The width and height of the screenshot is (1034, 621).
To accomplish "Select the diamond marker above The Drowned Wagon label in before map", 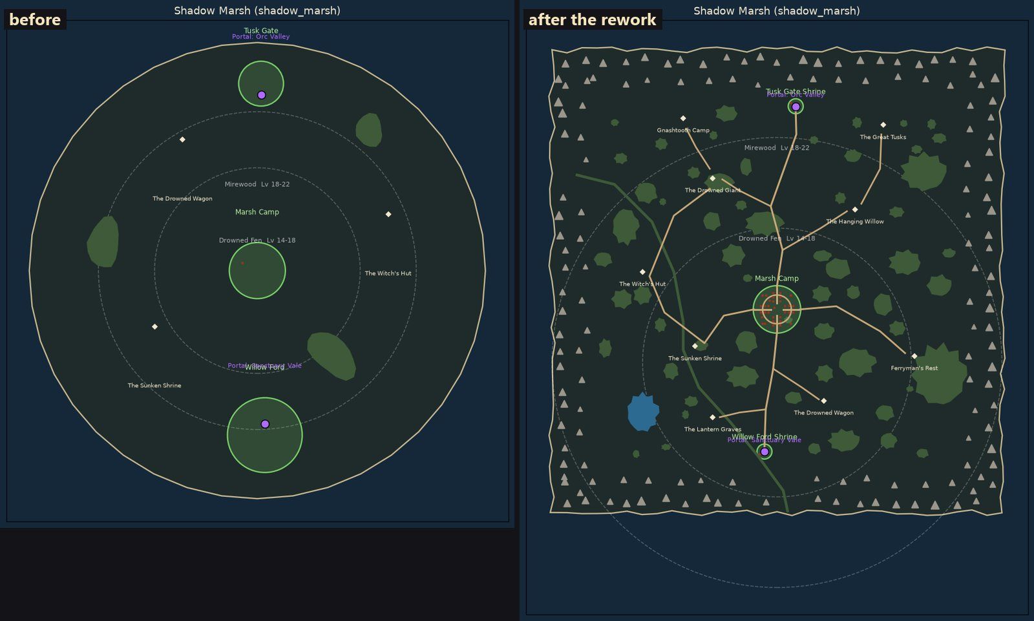I will pyautogui.click(x=182, y=140).
